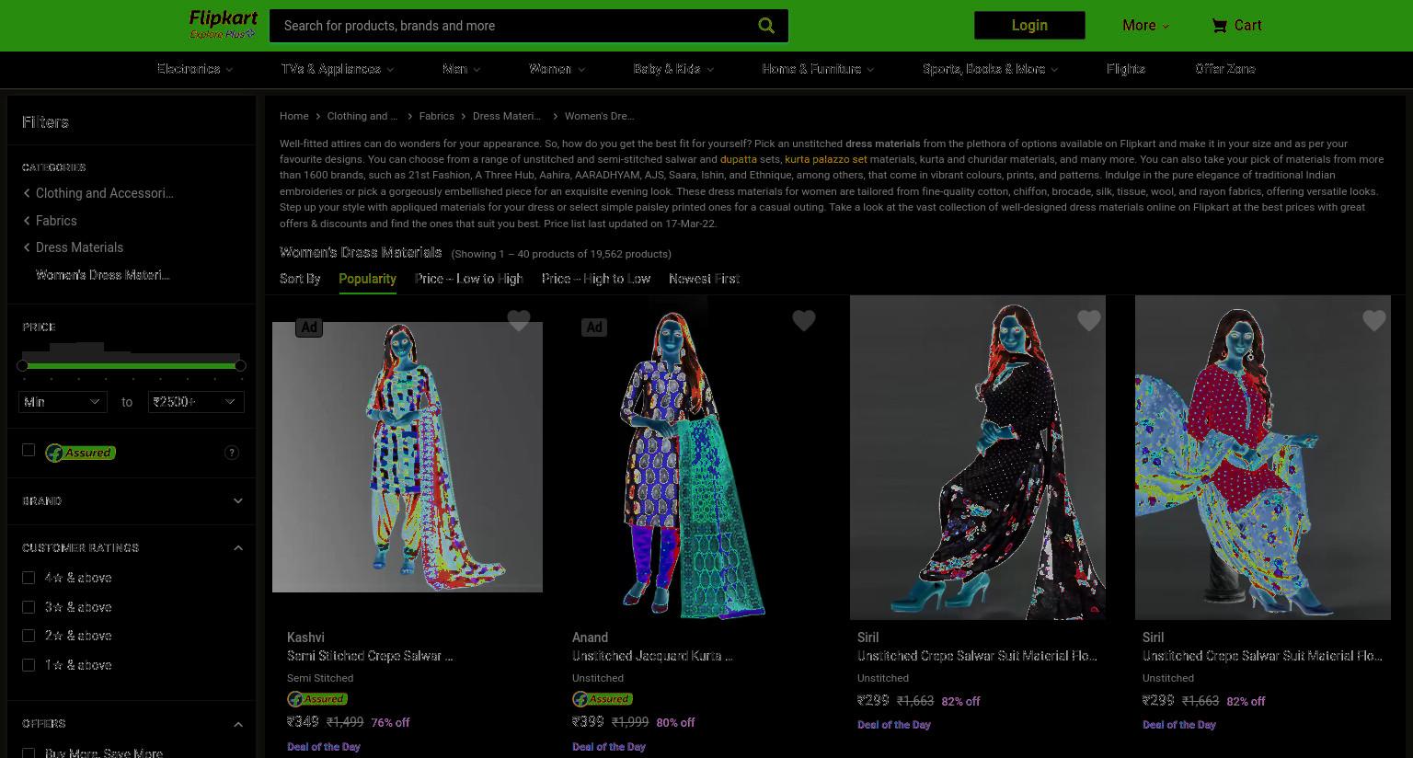1413x758 pixels.
Task: Open Sports, Books & More menu
Action: 990,69
